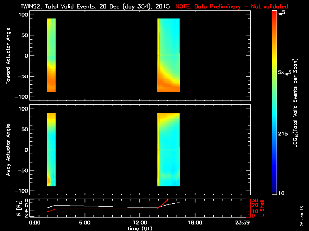
Task: Click the "-100" tick of the Toward Actuator axis
Action: pyautogui.click(x=21, y=97)
